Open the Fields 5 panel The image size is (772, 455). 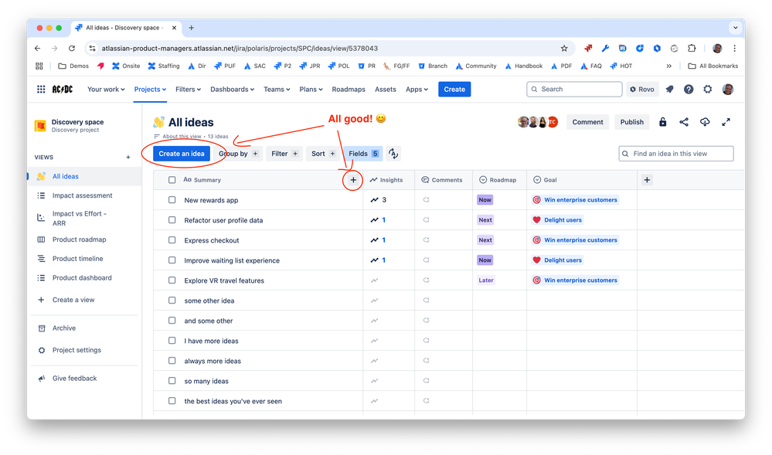point(363,154)
